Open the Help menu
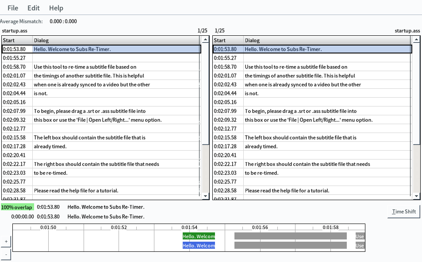The height and width of the screenshot is (262, 422). (x=56, y=8)
